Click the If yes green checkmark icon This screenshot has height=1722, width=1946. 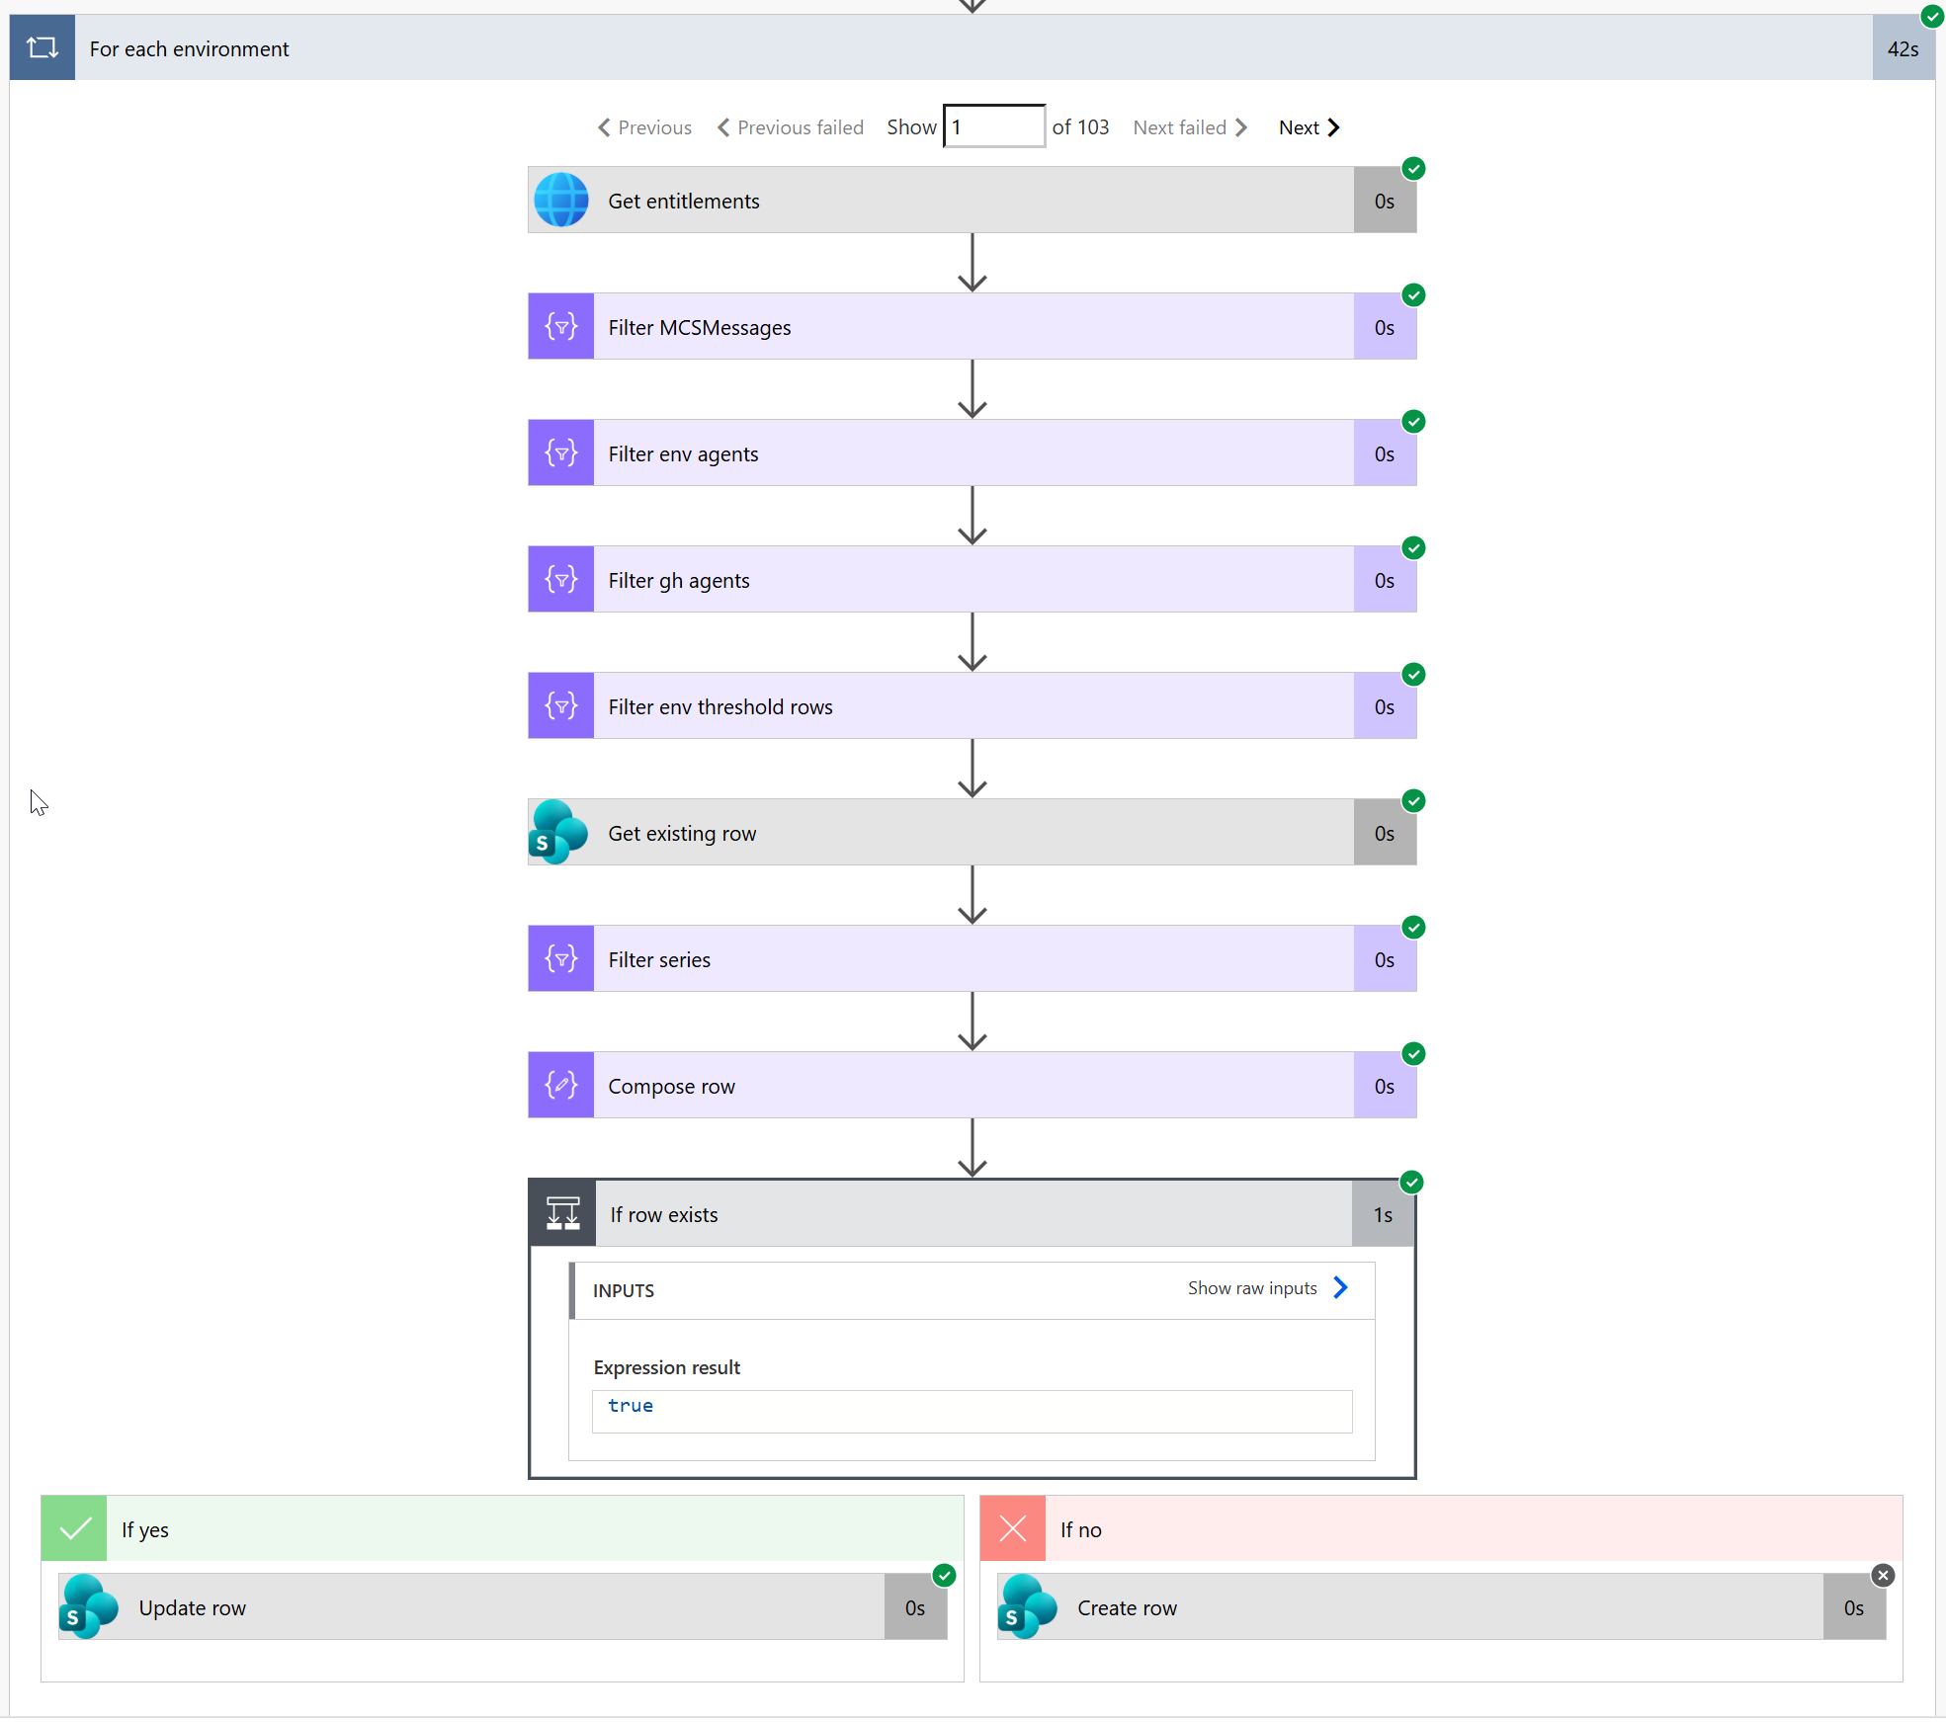coord(74,1529)
